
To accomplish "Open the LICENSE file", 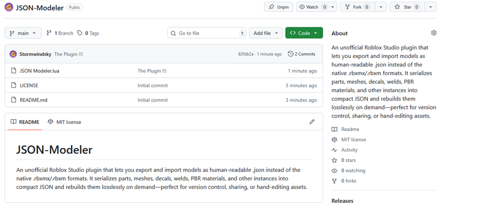I will click(29, 86).
